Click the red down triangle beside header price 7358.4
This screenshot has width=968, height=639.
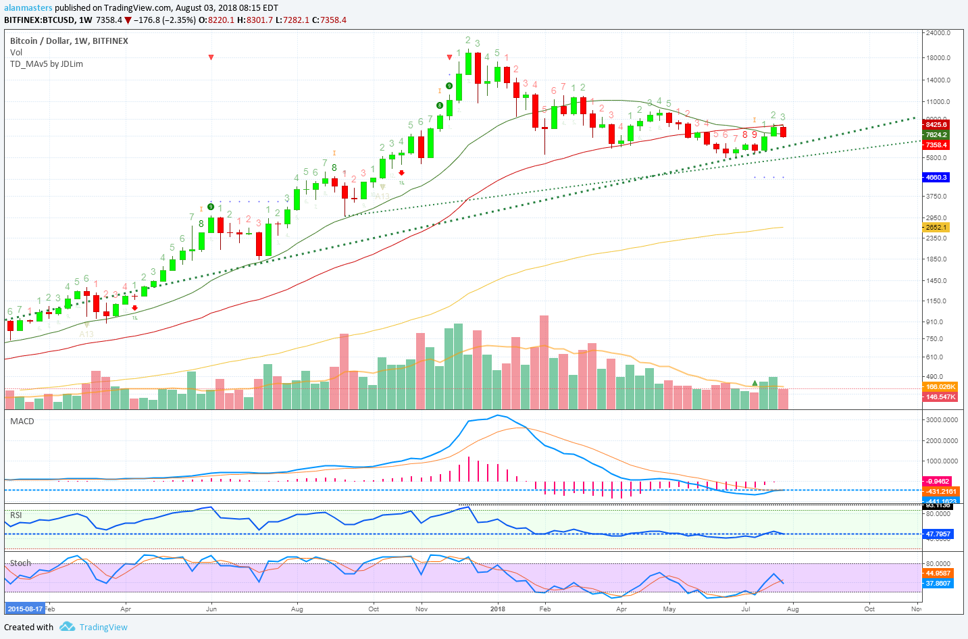pyautogui.click(x=128, y=20)
